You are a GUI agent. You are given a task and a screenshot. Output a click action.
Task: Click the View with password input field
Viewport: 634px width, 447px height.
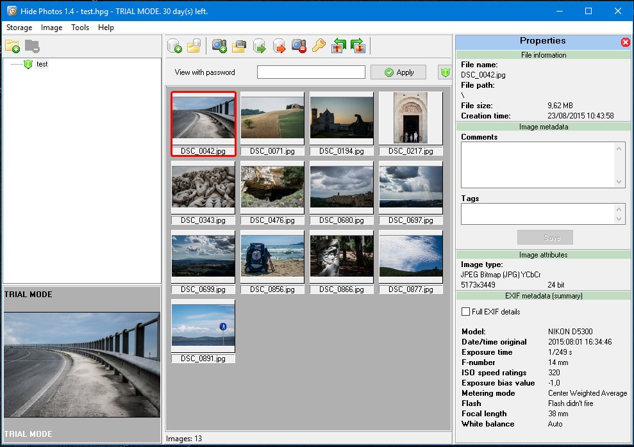[311, 72]
